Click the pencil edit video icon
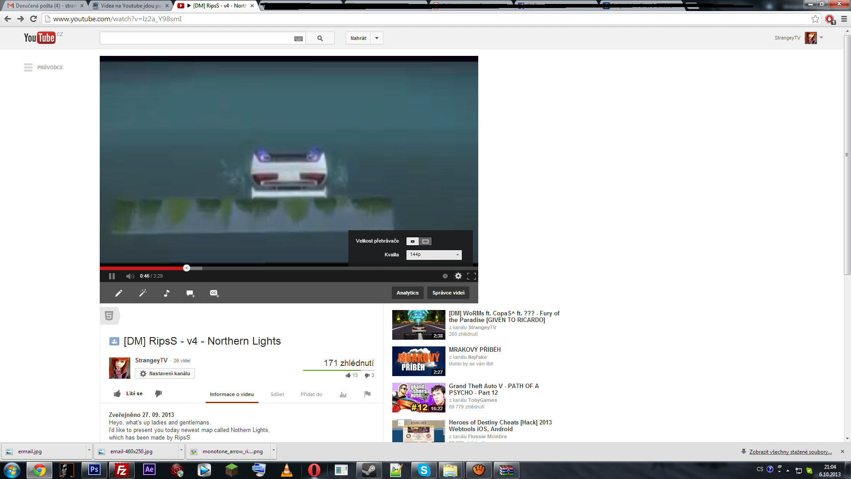The height and width of the screenshot is (479, 851). pyautogui.click(x=119, y=293)
